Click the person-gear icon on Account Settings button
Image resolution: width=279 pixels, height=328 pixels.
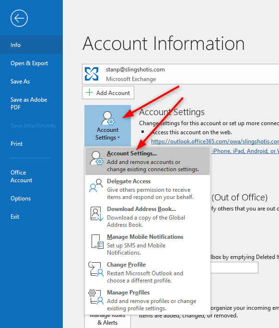(x=108, y=118)
